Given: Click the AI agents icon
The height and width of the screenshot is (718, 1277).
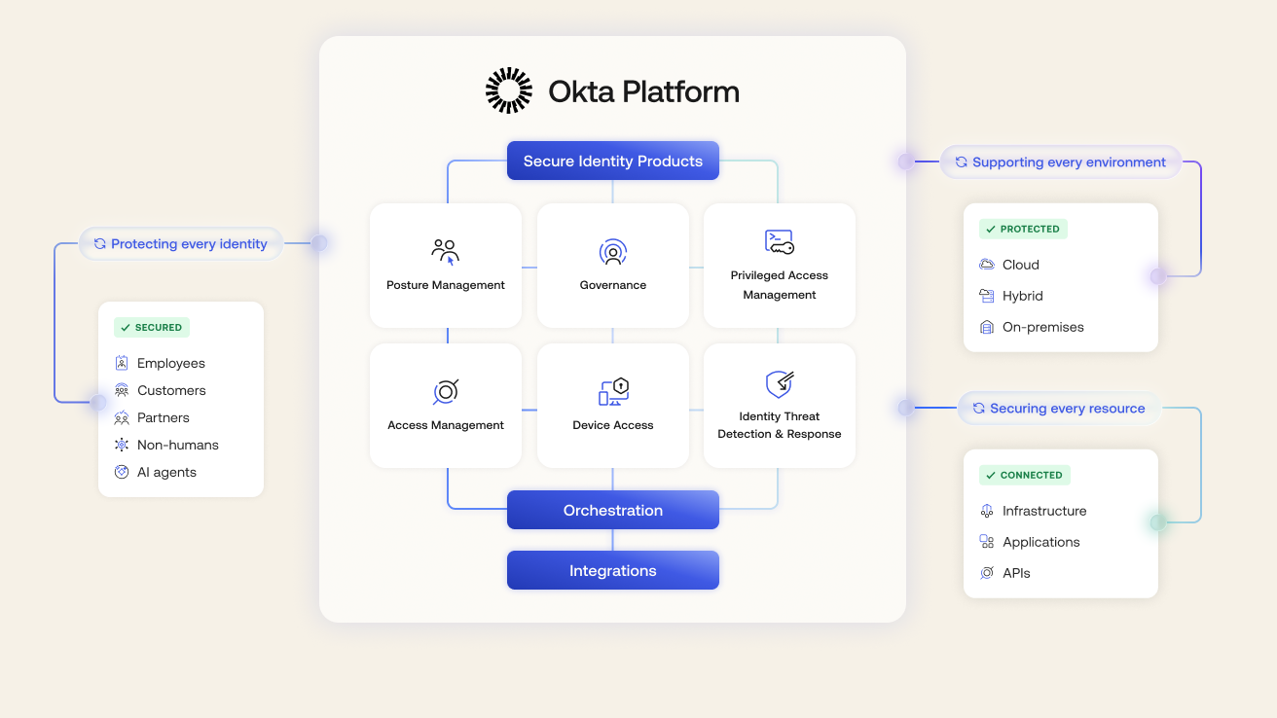Looking at the screenshot, I should (x=121, y=472).
